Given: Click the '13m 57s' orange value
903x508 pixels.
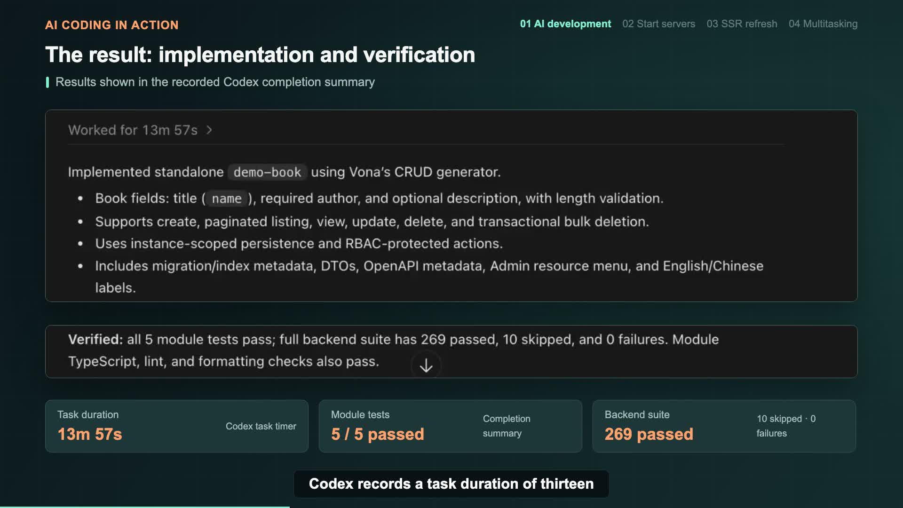Looking at the screenshot, I should [90, 434].
